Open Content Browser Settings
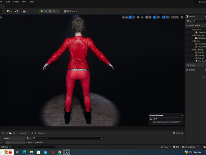 [x=178, y=133]
